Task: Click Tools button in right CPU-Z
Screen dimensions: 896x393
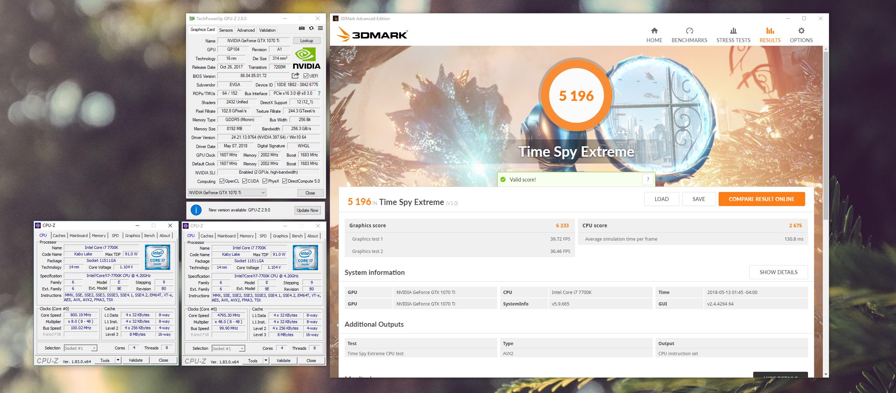Action: (x=253, y=361)
